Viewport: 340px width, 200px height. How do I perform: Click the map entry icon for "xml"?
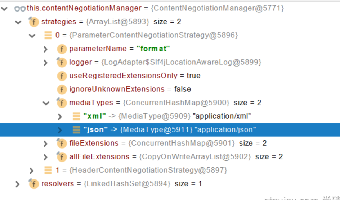[x=76, y=116]
